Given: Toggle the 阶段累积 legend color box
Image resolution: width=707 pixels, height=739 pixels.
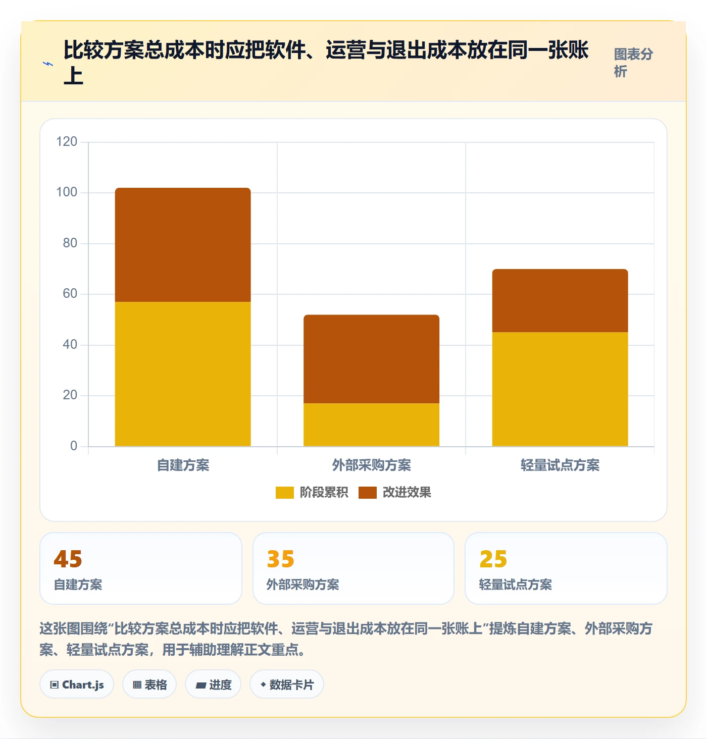Looking at the screenshot, I should (284, 492).
